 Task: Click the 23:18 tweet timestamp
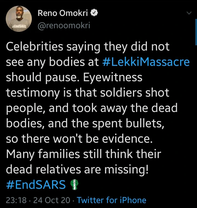pyautogui.click(x=16, y=200)
